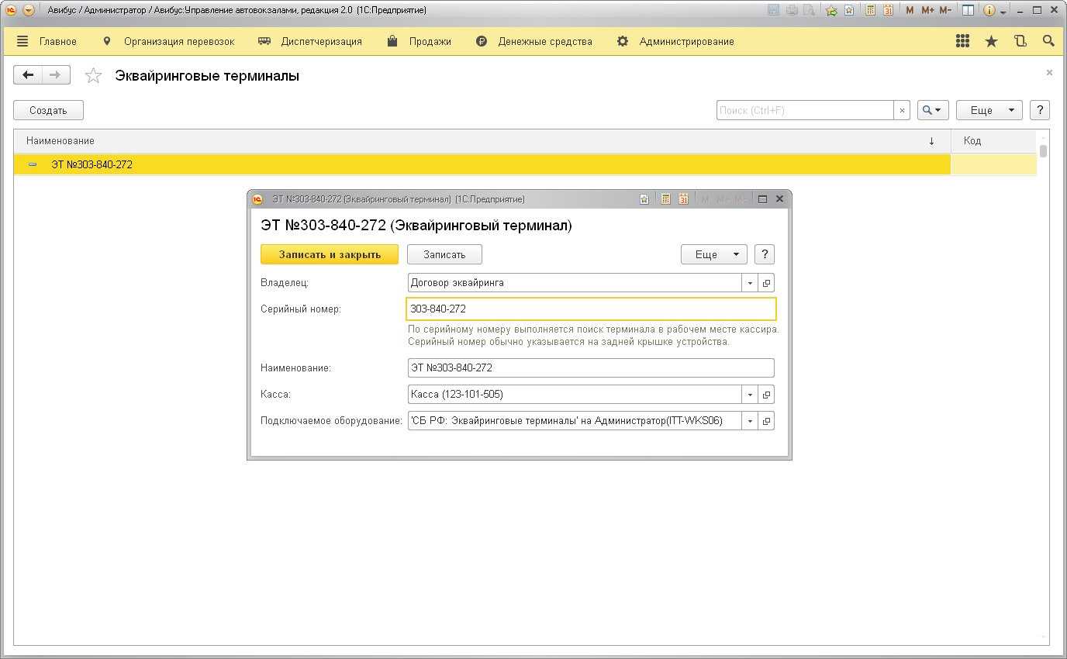Screen dimensions: 1067x659
Task: Click the magnifier search icon in the yellow bar
Action: pos(1048,41)
